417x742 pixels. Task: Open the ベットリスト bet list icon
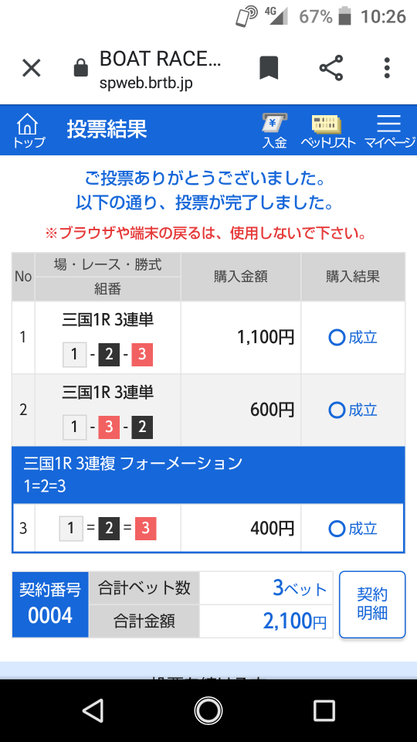pyautogui.click(x=327, y=131)
